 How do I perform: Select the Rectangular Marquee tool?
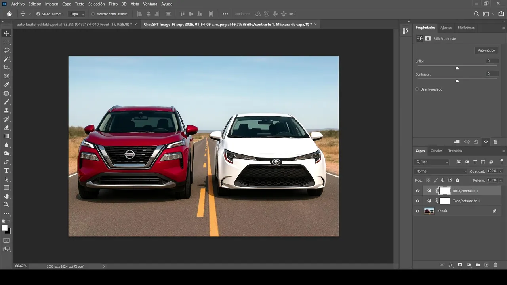[6, 42]
